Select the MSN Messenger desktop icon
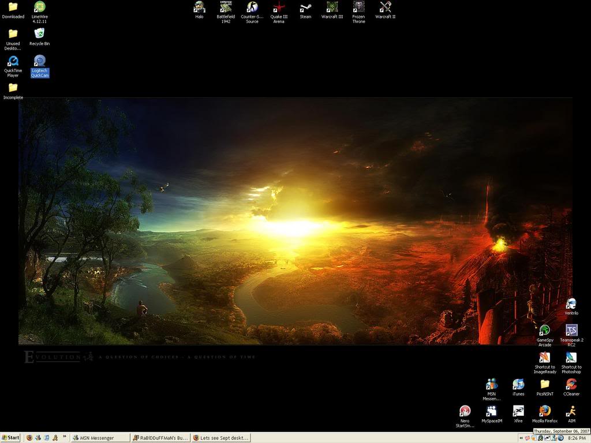This screenshot has width=591, height=443. 492,389
